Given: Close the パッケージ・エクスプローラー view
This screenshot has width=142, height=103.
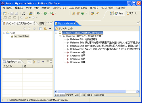Looking at the screenshot, I should click(x=34, y=23).
